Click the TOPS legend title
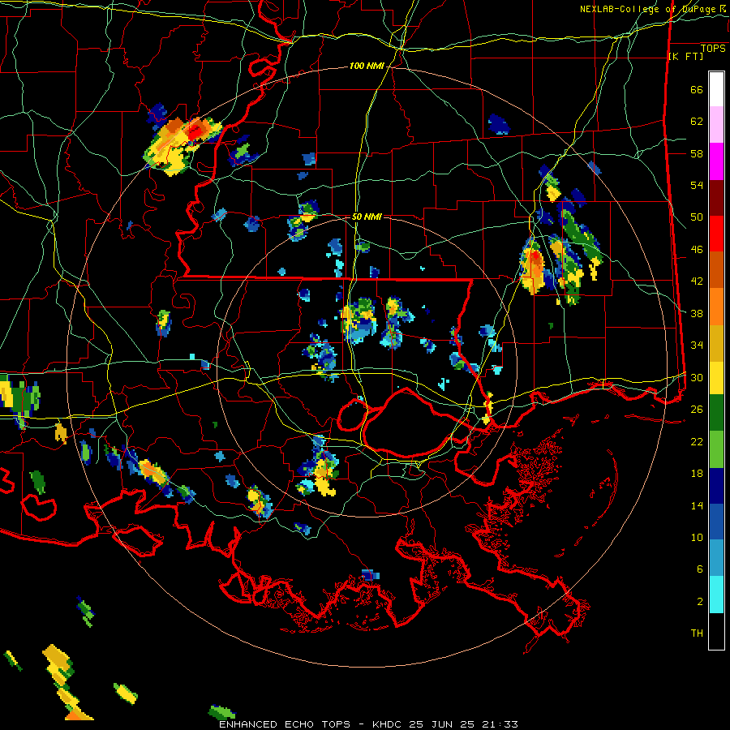This screenshot has height=730, width=730. coord(713,49)
